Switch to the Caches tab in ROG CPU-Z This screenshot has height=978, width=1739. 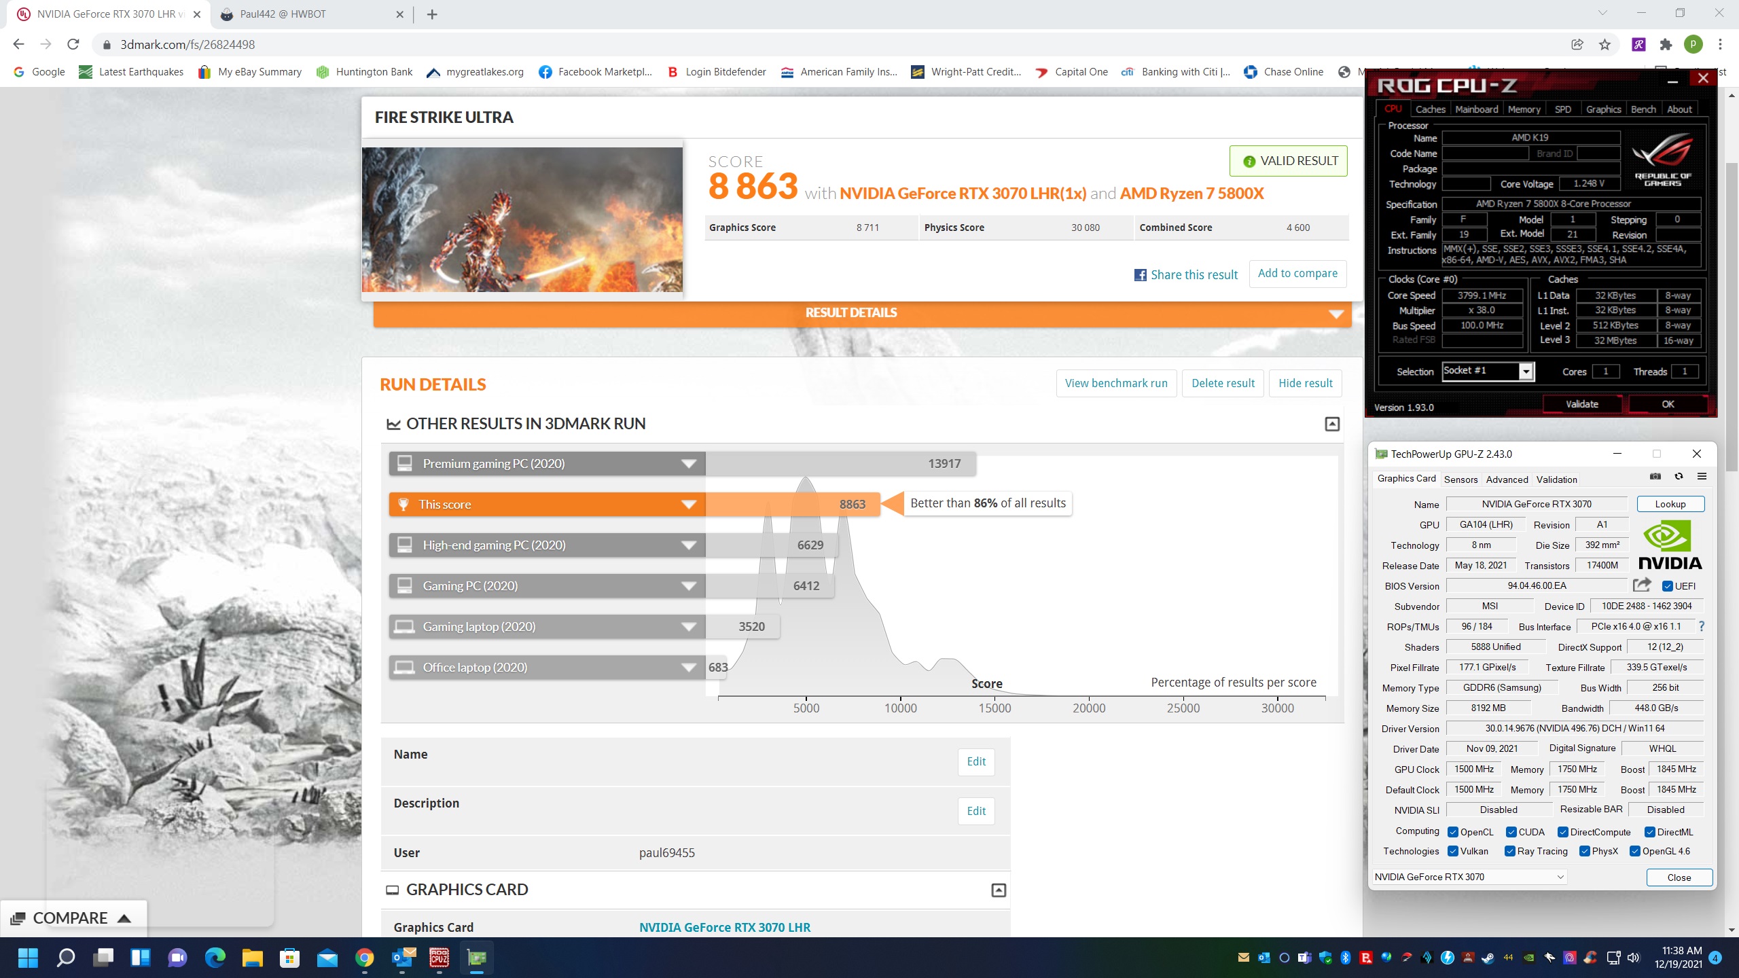point(1430,109)
